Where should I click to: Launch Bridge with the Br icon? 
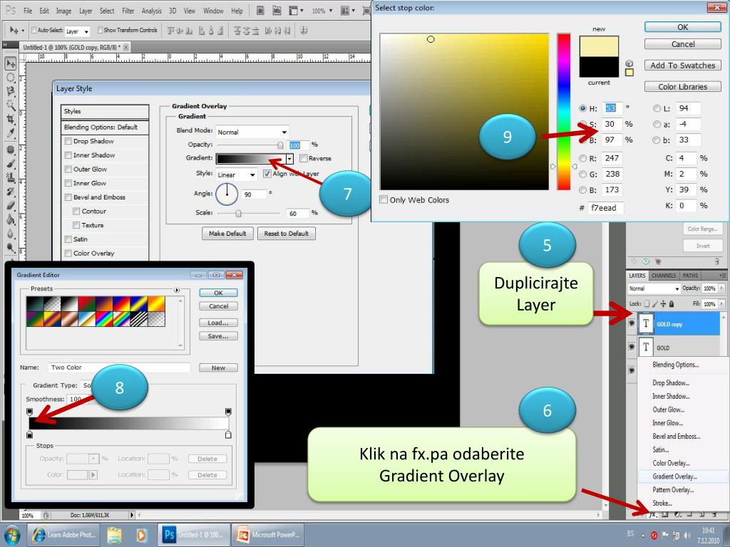coord(260,10)
